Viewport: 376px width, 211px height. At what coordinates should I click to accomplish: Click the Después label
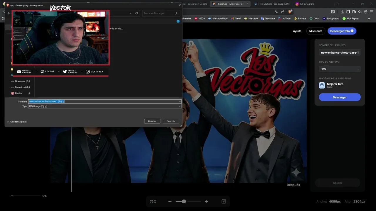pos(293,185)
